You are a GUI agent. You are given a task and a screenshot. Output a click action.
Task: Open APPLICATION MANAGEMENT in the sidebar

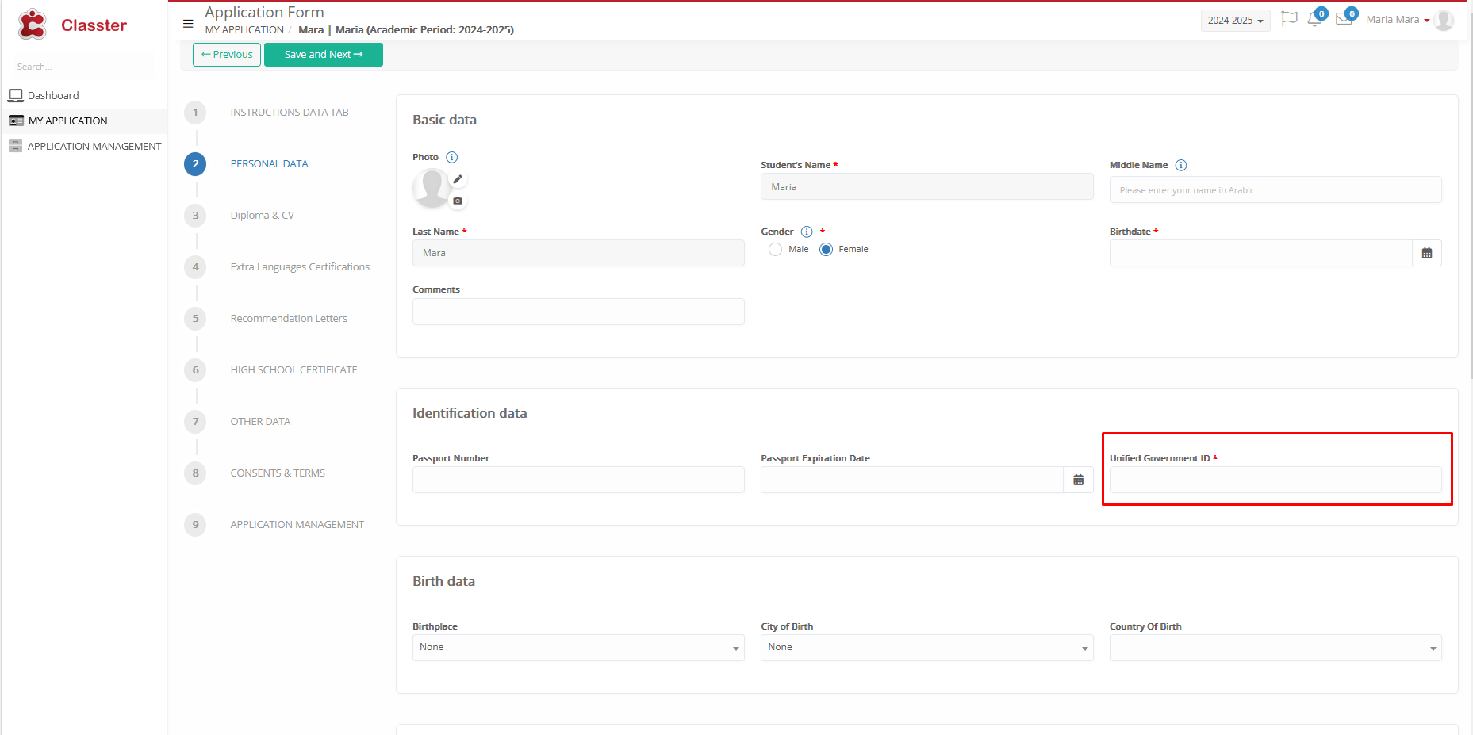pyautogui.click(x=94, y=147)
